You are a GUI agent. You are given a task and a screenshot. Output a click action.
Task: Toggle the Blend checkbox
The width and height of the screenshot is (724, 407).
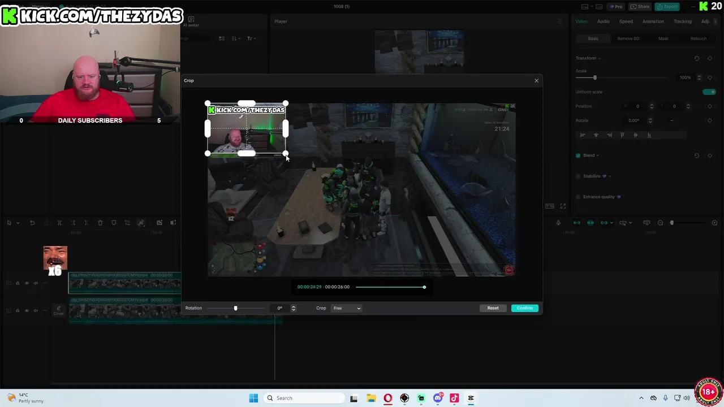pyautogui.click(x=578, y=155)
